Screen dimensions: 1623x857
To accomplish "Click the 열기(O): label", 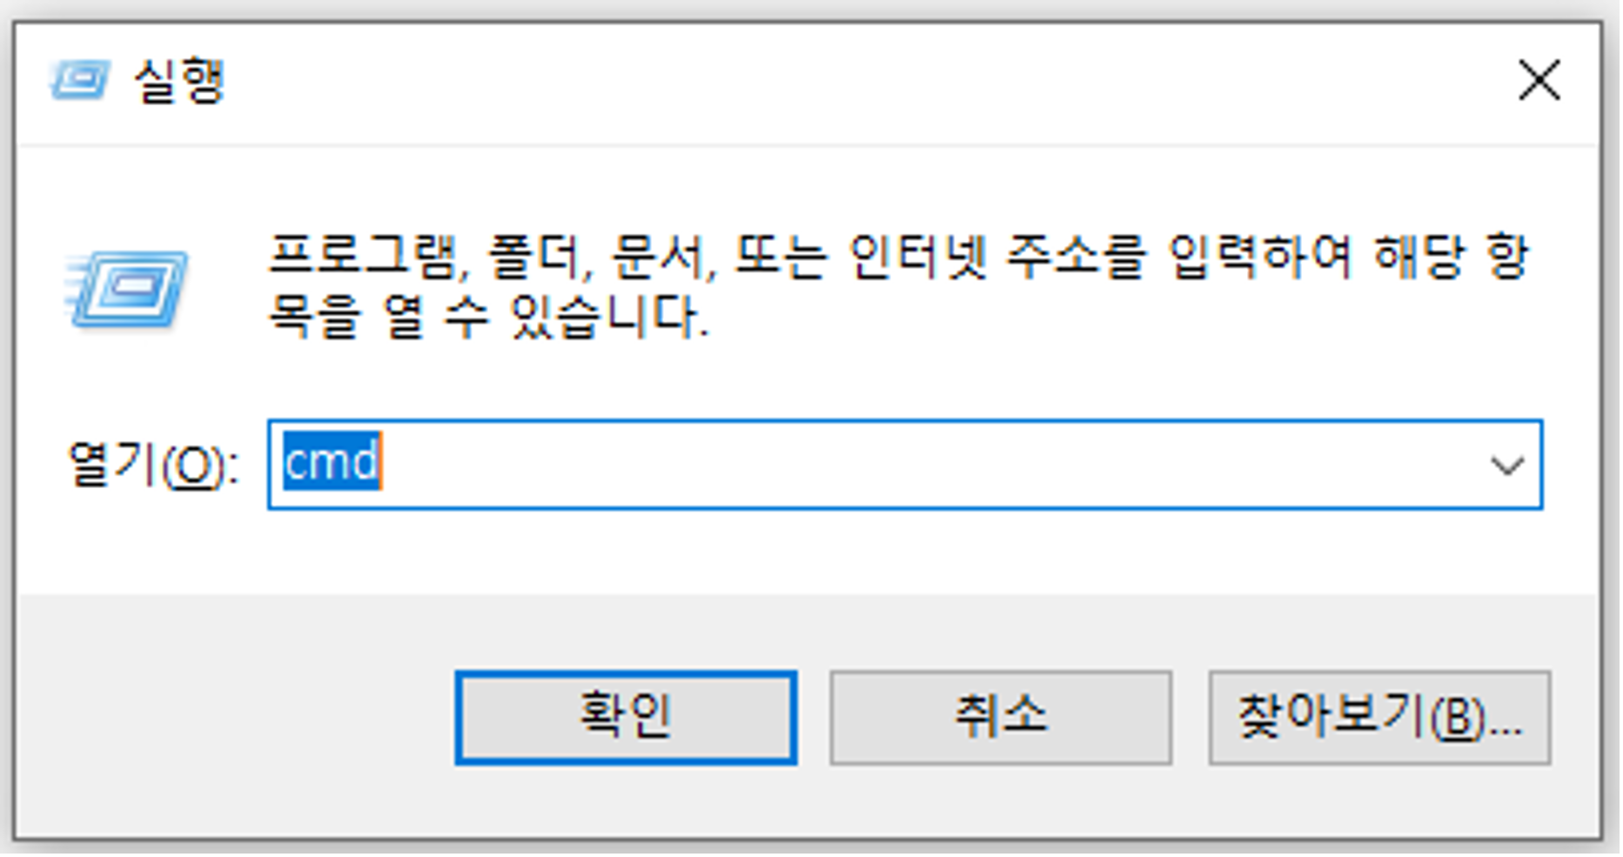I will tap(153, 465).
